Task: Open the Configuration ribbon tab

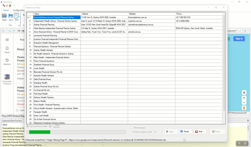Action: tap(19, 10)
